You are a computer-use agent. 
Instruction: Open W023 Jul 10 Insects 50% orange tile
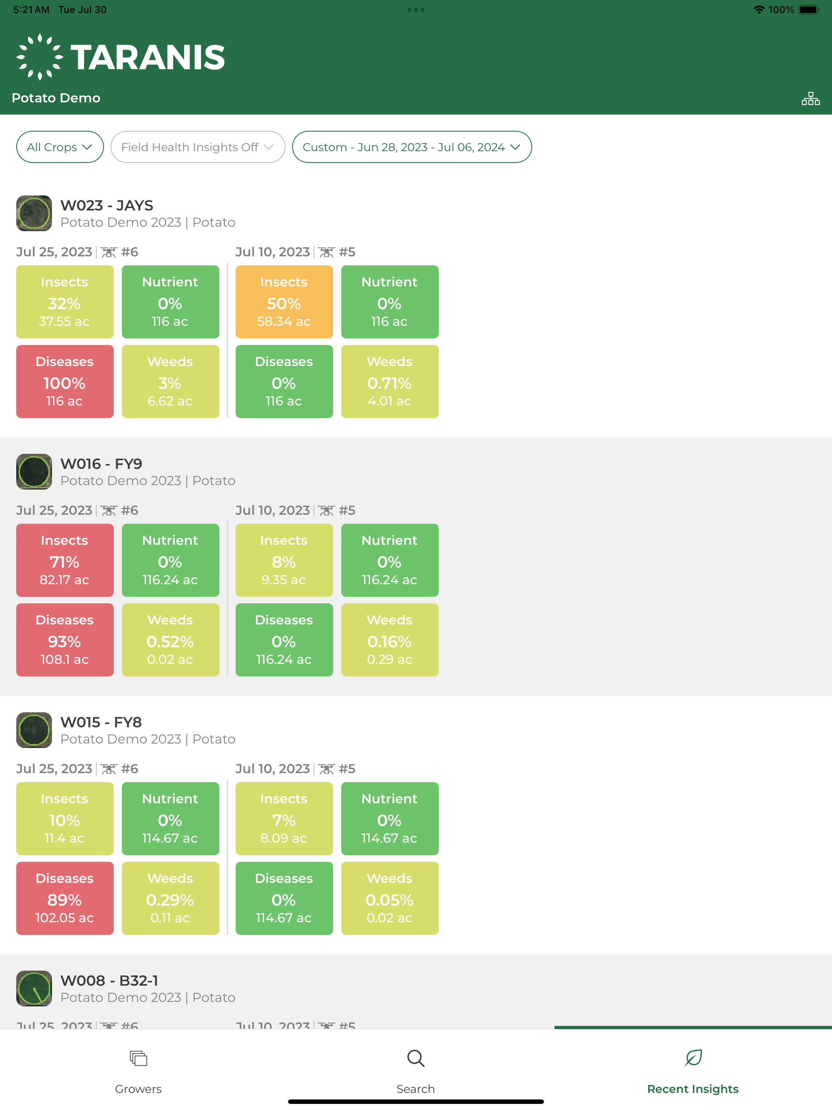pyautogui.click(x=284, y=301)
